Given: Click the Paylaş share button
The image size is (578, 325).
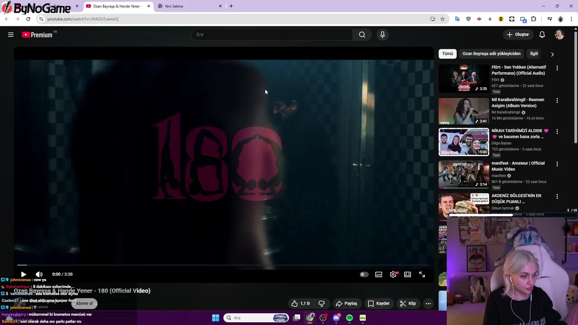Looking at the screenshot, I should click(x=346, y=304).
